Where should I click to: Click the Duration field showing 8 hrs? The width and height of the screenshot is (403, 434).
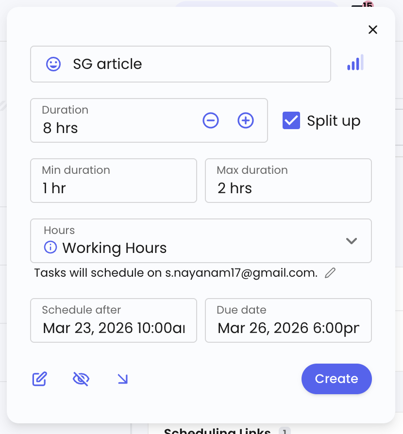coord(149,120)
